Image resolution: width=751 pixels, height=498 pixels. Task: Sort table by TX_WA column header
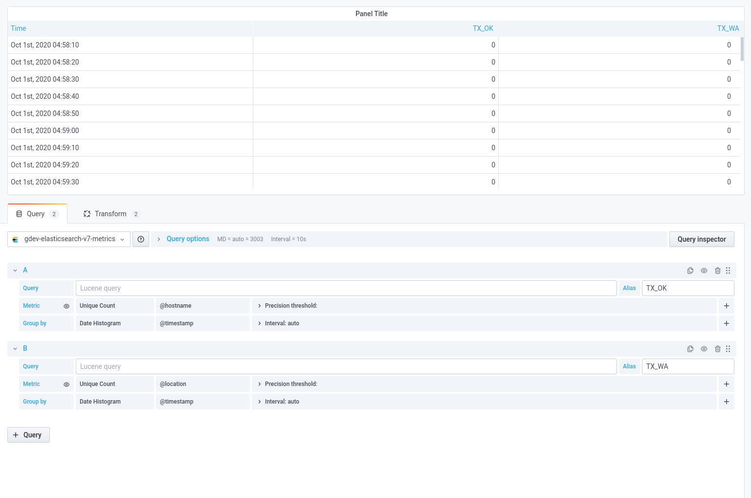(728, 28)
